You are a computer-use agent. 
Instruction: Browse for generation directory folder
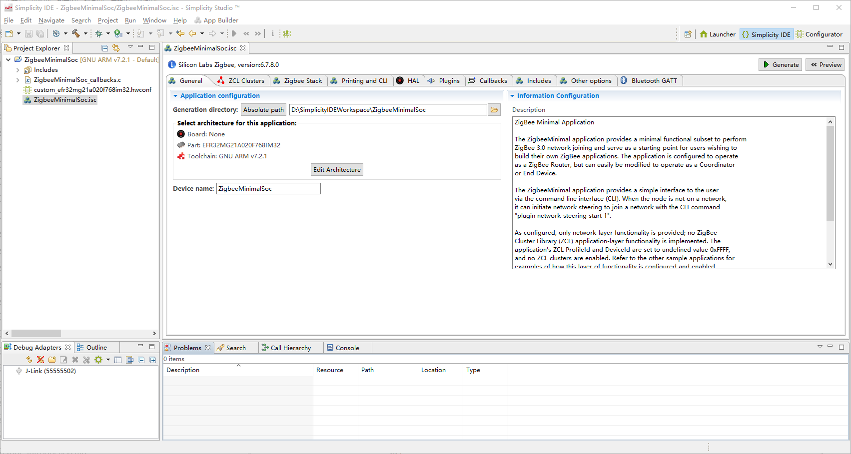point(494,110)
